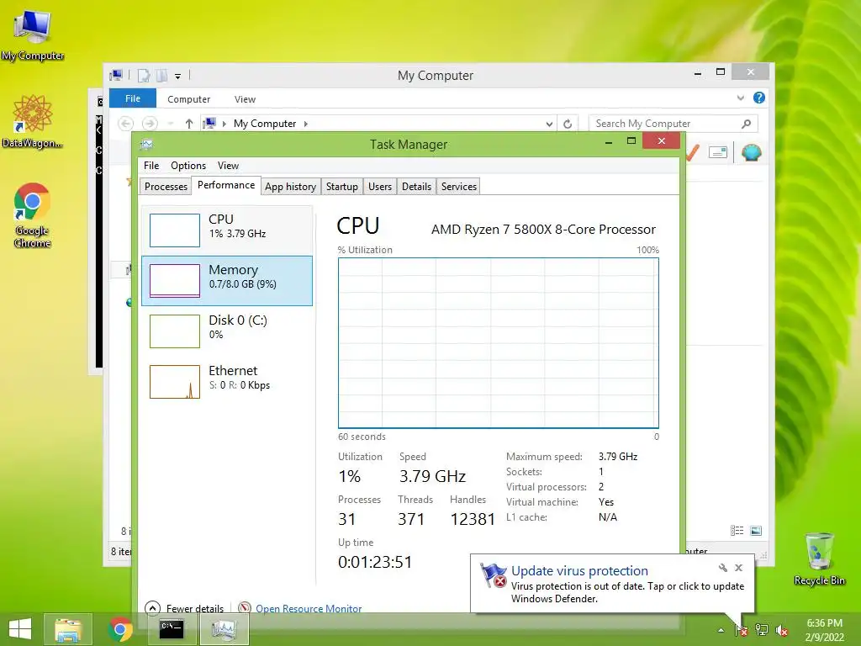Viewport: 861px width, 646px height.
Task: Open Task Manager File menu
Action: 151,166
